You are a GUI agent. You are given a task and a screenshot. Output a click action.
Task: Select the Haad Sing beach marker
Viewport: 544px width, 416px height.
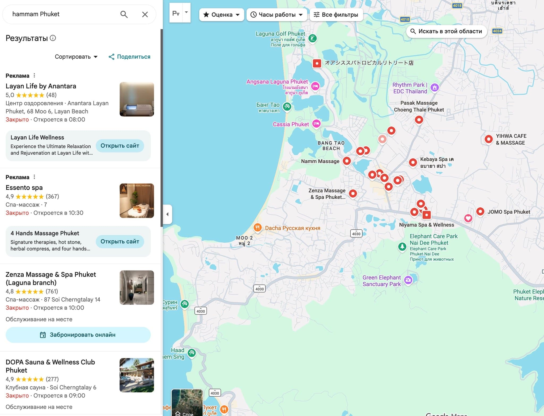(x=192, y=353)
